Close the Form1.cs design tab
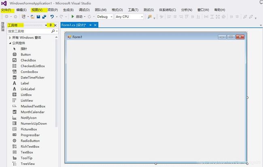 coord(95,25)
